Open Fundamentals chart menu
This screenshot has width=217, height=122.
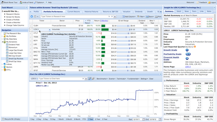pyautogui.click(x=133, y=79)
